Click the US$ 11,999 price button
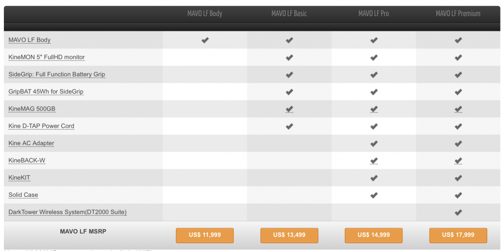The width and height of the screenshot is (502, 251). point(204,235)
